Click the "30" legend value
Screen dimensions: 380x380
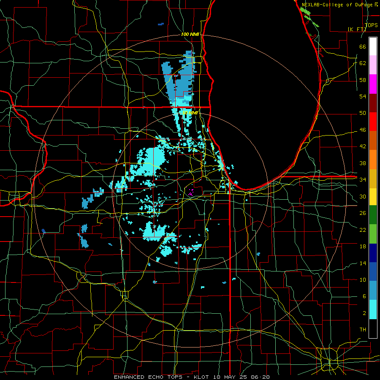point(363,196)
